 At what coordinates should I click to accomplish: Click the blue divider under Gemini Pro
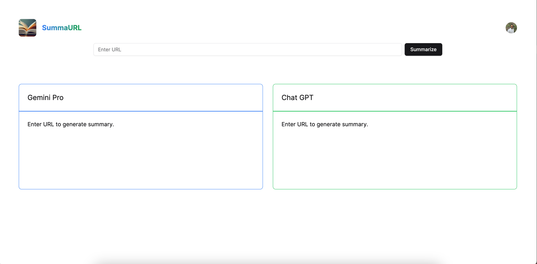(x=141, y=111)
